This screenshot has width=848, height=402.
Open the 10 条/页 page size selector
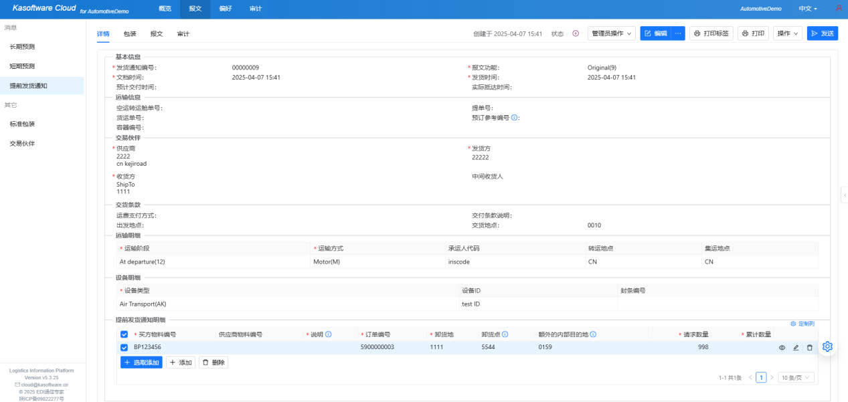[796, 378]
